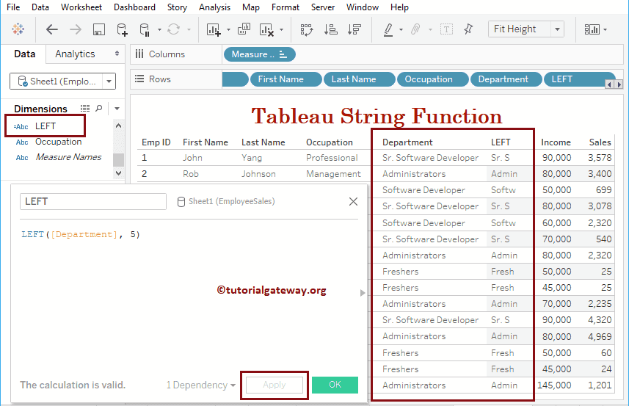
Task: Switch to the Data tab
Action: pyautogui.click(x=24, y=54)
